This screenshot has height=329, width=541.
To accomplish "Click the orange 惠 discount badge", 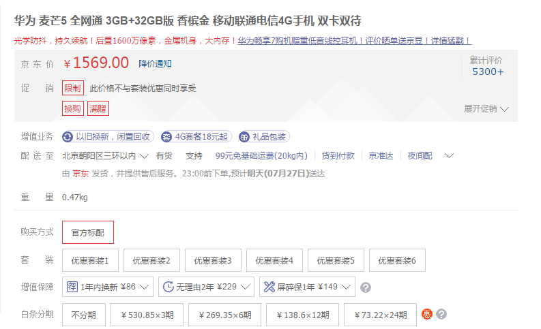I will point(427,314).
